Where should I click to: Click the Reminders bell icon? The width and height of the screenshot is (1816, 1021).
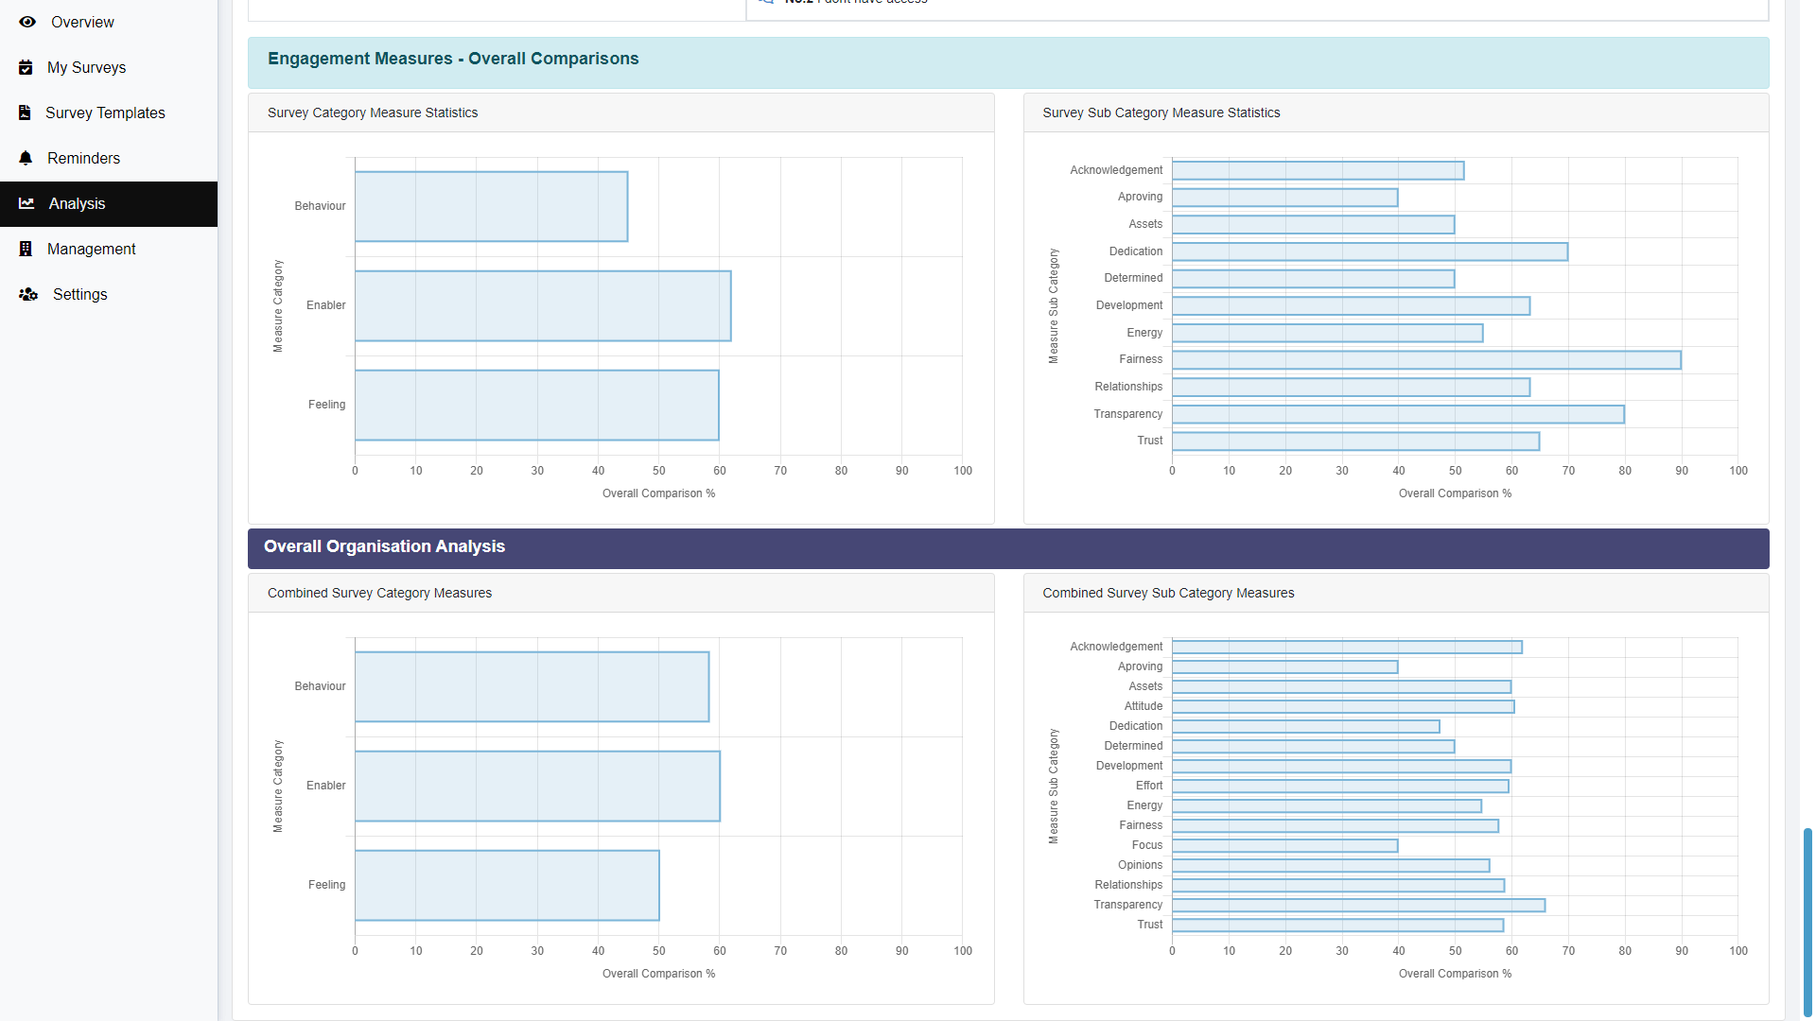click(x=26, y=158)
